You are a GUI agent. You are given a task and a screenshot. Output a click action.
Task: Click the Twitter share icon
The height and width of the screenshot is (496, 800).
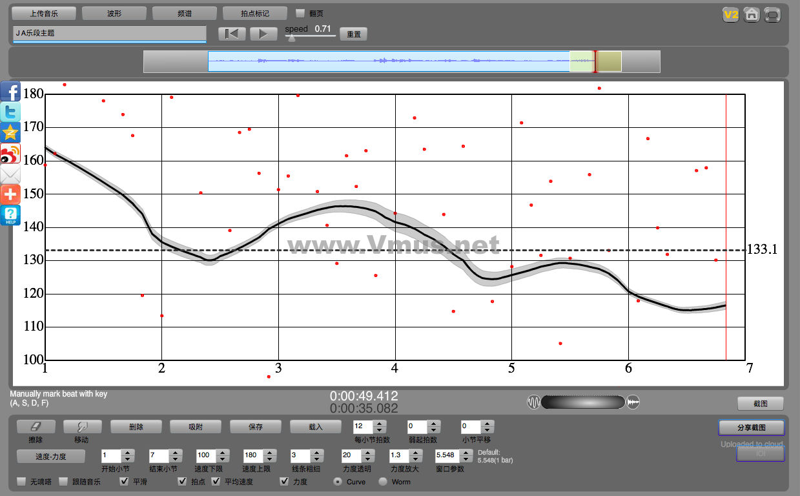coord(10,112)
